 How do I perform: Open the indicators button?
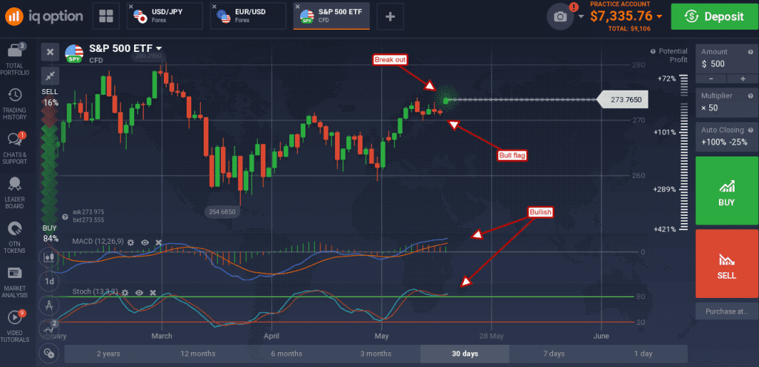point(49,328)
